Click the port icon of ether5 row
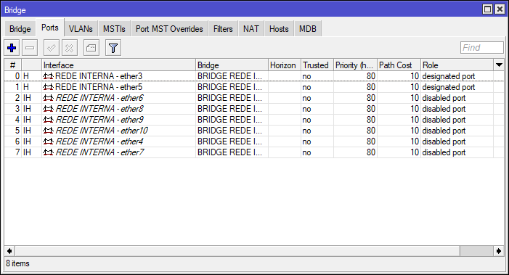Screen dimensions: 509x275 tap(48, 87)
